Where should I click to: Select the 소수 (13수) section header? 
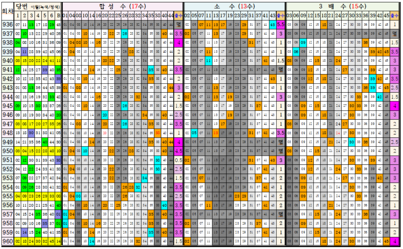(234, 6)
